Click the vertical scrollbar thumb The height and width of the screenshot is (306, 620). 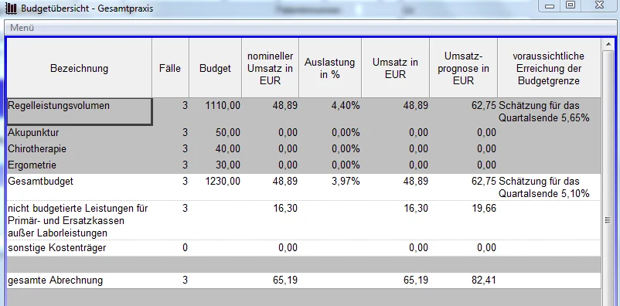pos(608,219)
